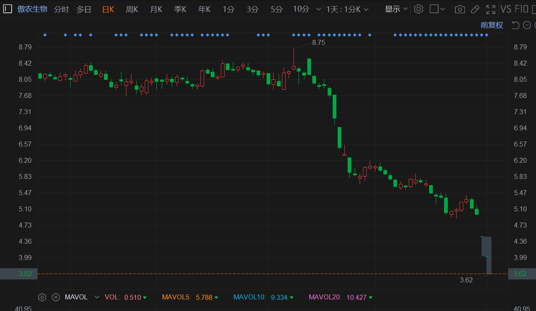536x311 pixels.
Task: Take a chart screenshot with camera icon
Action: [459, 9]
